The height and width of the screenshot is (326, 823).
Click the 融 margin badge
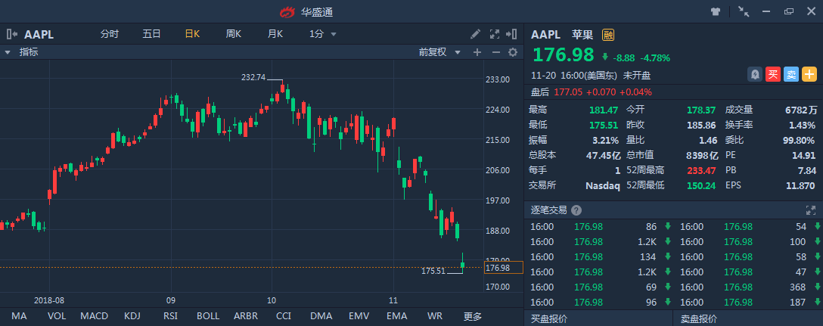coord(608,35)
